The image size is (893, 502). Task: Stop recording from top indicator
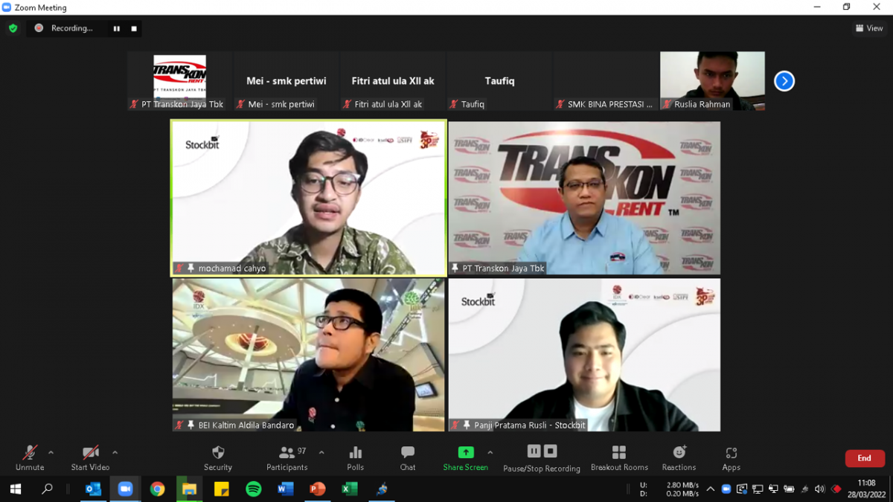134,28
